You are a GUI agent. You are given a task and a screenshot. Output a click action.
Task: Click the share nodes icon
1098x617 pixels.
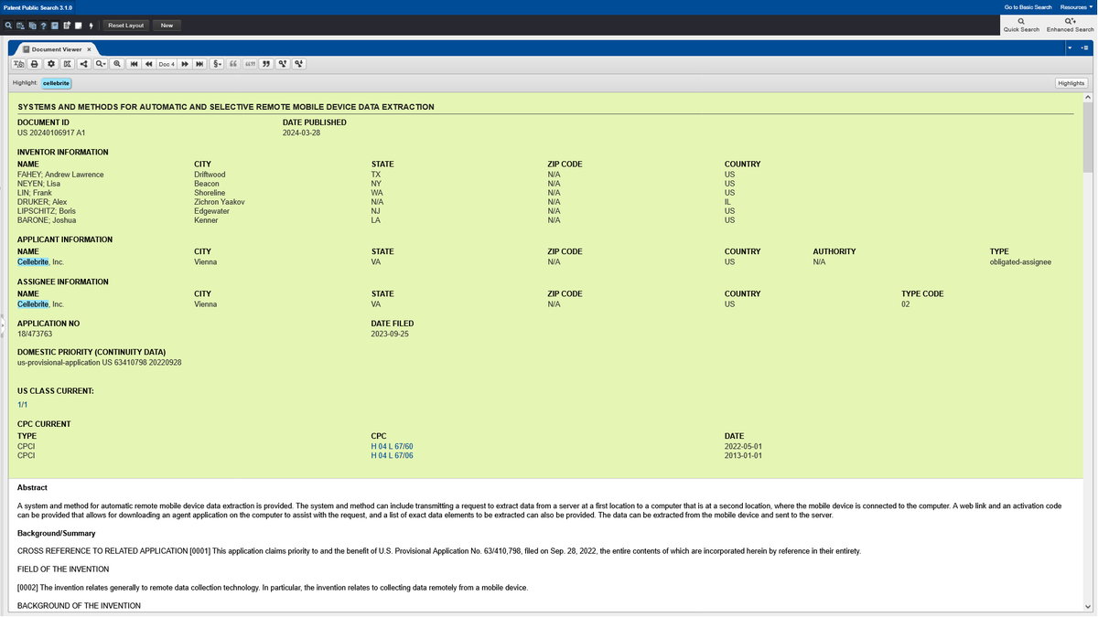(83, 64)
